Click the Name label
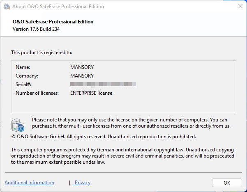 coord(23,67)
